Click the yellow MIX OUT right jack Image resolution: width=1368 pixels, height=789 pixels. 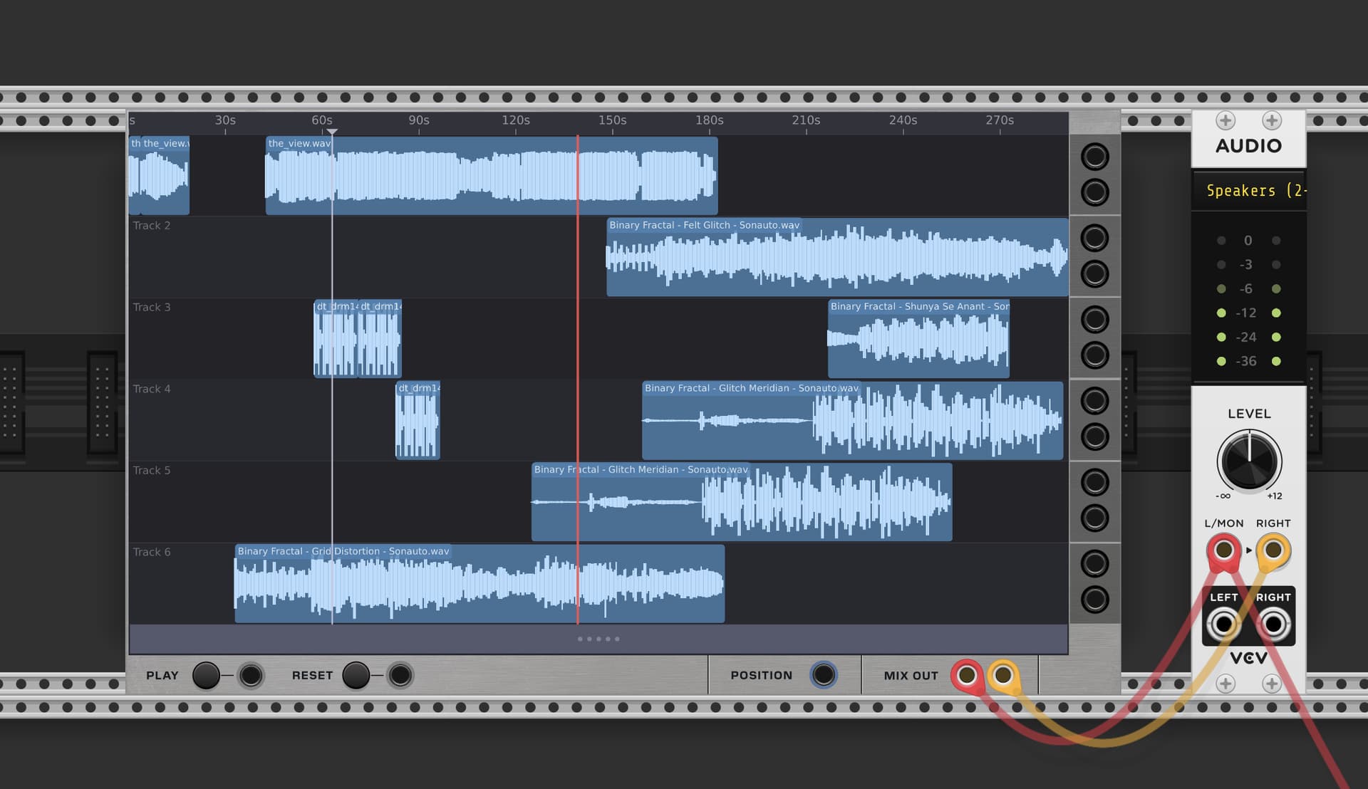(x=1002, y=674)
